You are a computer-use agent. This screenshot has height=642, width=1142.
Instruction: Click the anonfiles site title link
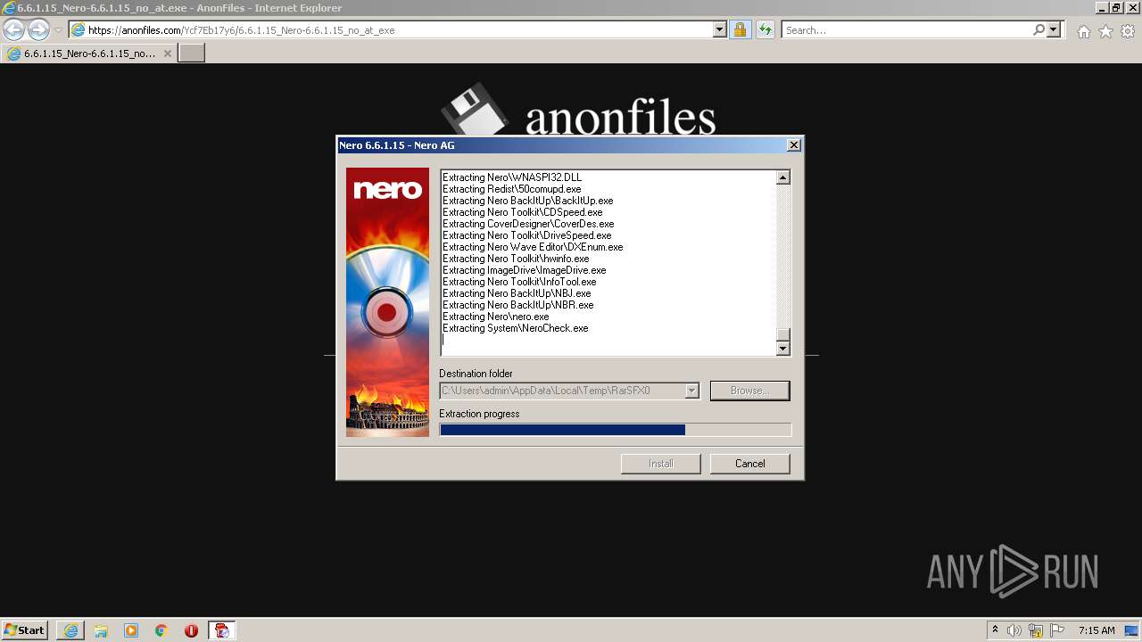click(620, 118)
